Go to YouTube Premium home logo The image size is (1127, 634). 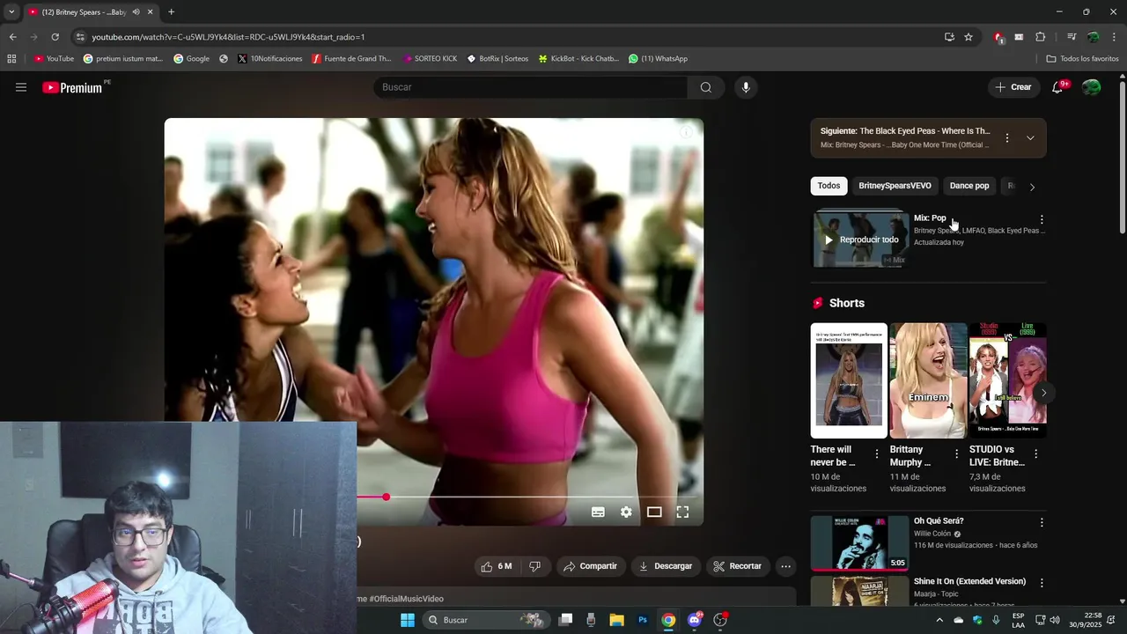74,87
